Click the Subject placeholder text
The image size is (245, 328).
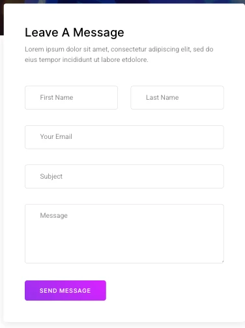point(51,176)
